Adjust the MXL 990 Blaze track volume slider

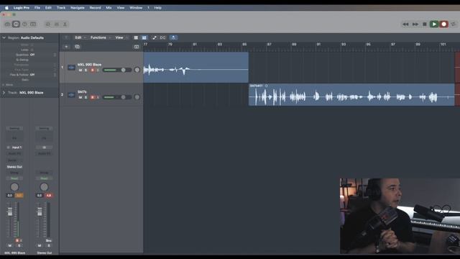(x=116, y=70)
